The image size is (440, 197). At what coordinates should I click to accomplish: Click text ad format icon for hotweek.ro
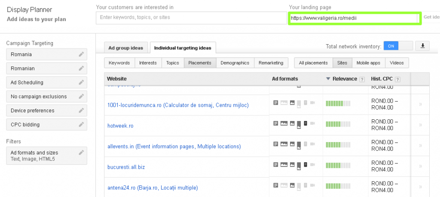276,123
